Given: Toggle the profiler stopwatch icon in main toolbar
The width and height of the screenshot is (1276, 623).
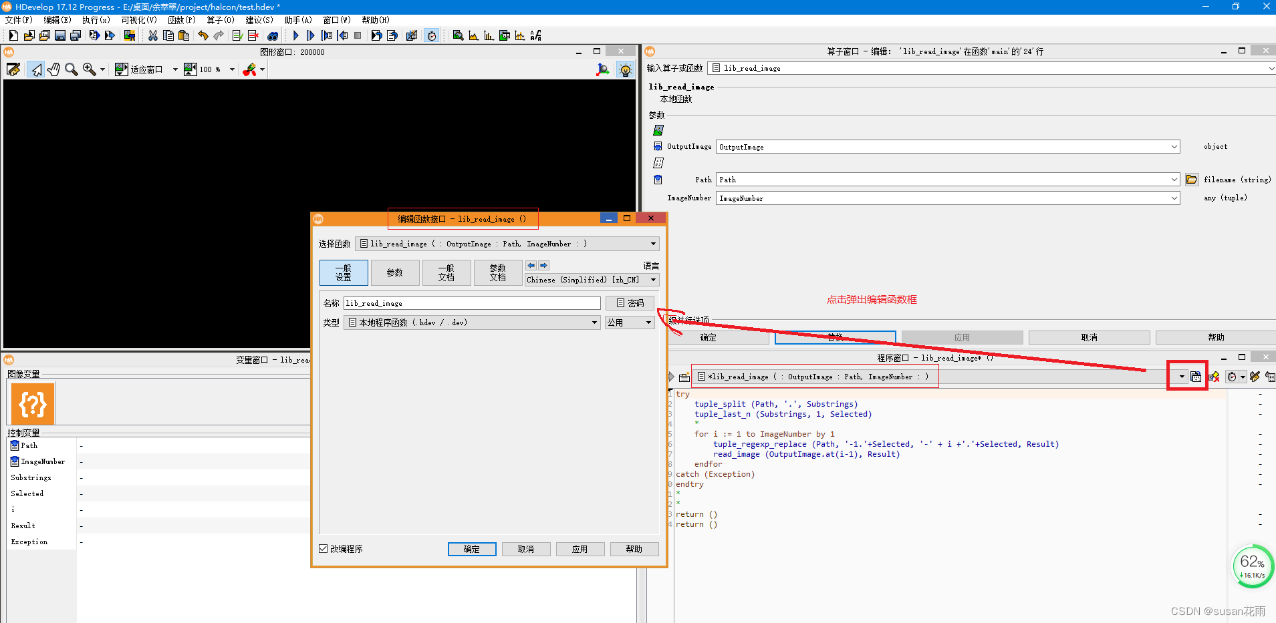Looking at the screenshot, I should click(432, 35).
